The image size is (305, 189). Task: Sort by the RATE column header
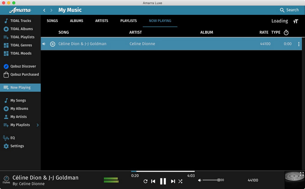coord(264,32)
